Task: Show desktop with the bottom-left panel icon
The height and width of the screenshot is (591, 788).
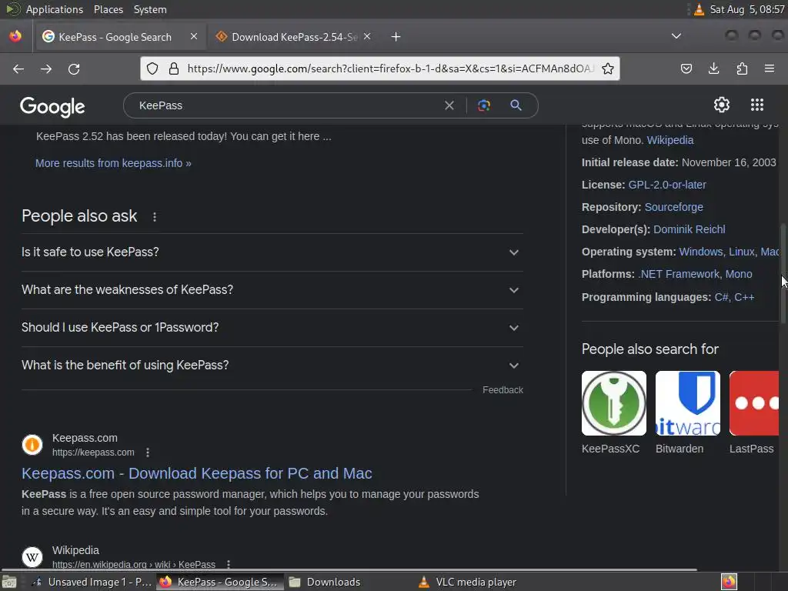Action: (9, 582)
